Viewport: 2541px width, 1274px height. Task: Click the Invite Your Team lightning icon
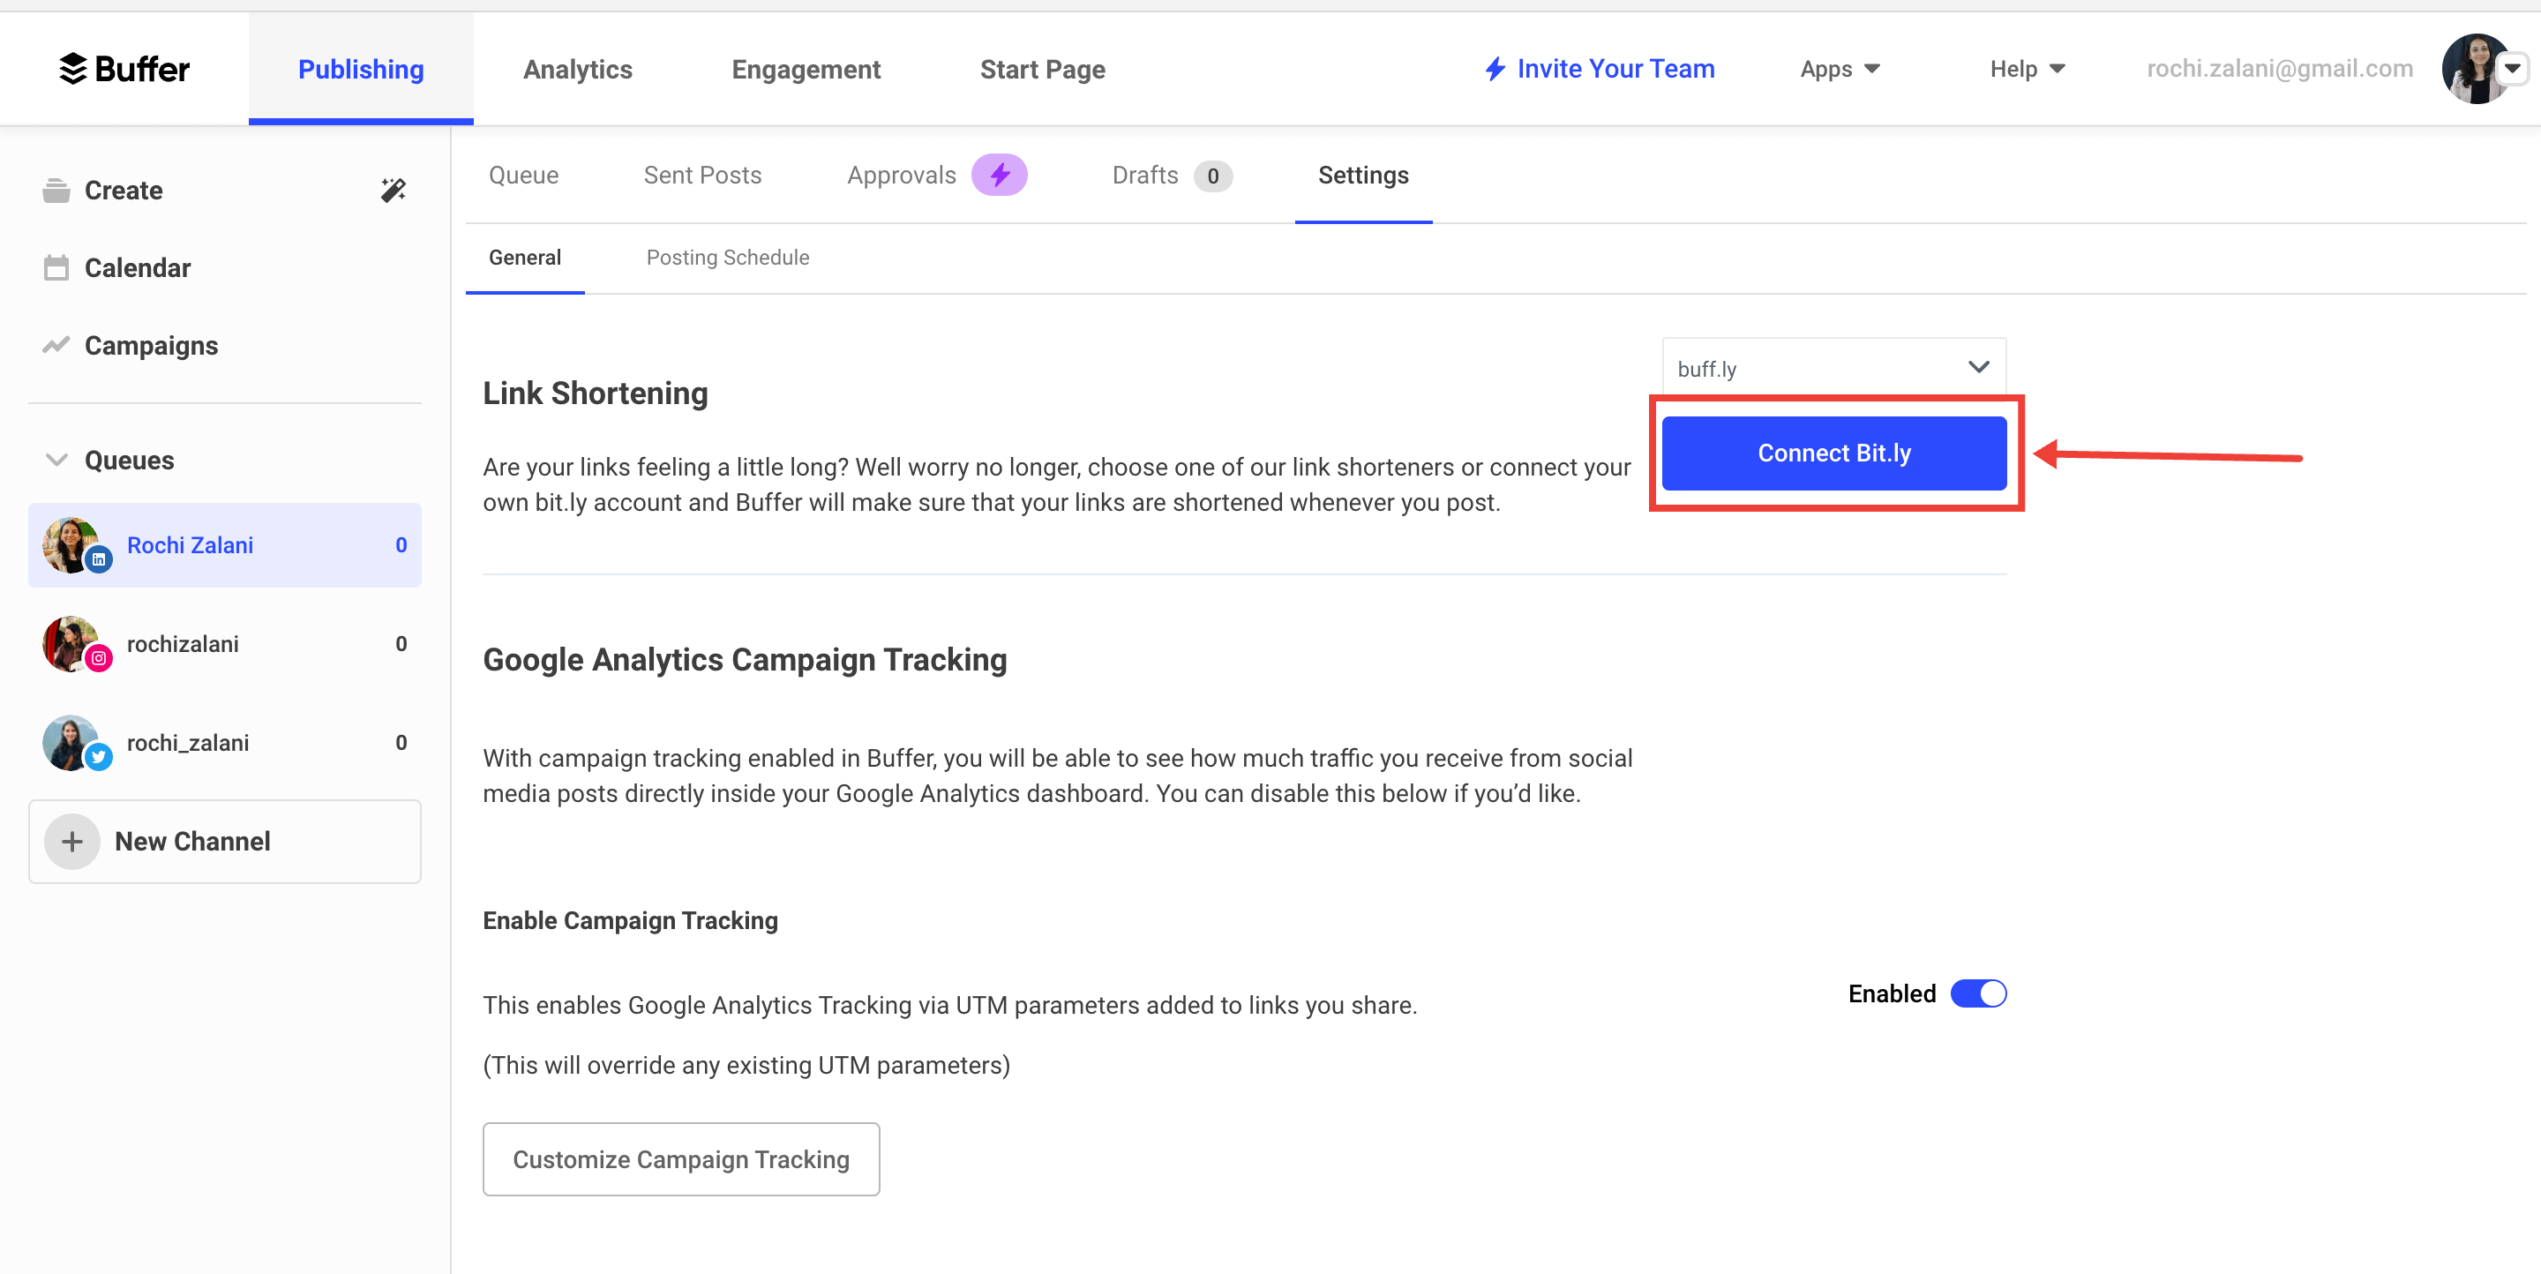(1490, 68)
